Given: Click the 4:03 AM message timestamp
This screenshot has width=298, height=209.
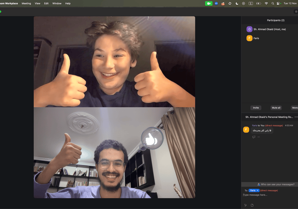Looking at the screenshot, I should click(x=289, y=125).
